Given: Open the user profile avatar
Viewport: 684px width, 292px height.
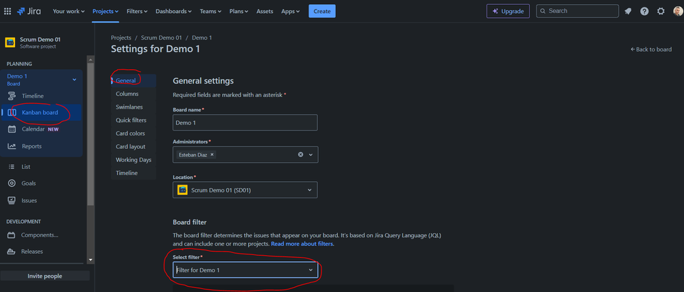Looking at the screenshot, I should [677, 12].
